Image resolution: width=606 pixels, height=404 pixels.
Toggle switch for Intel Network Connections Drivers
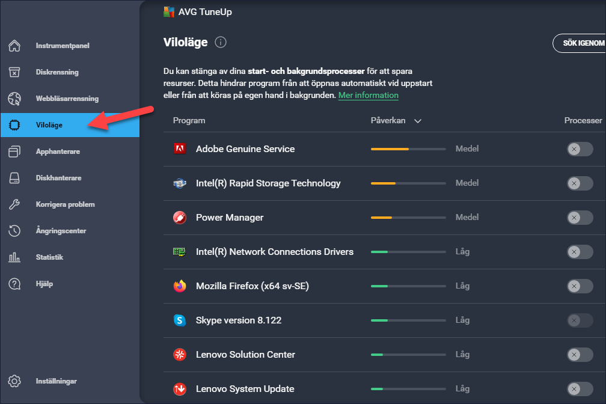580,252
